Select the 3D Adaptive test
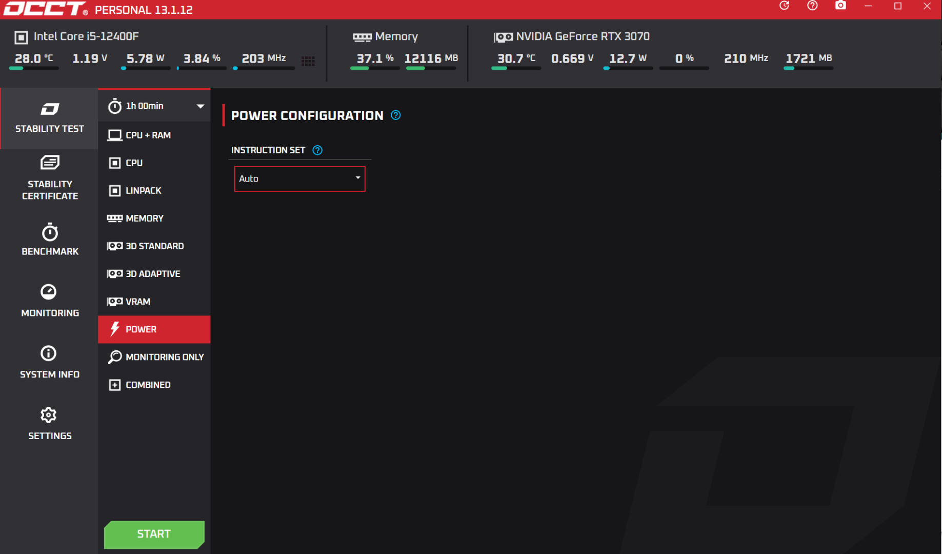942x554 pixels. pyautogui.click(x=154, y=273)
